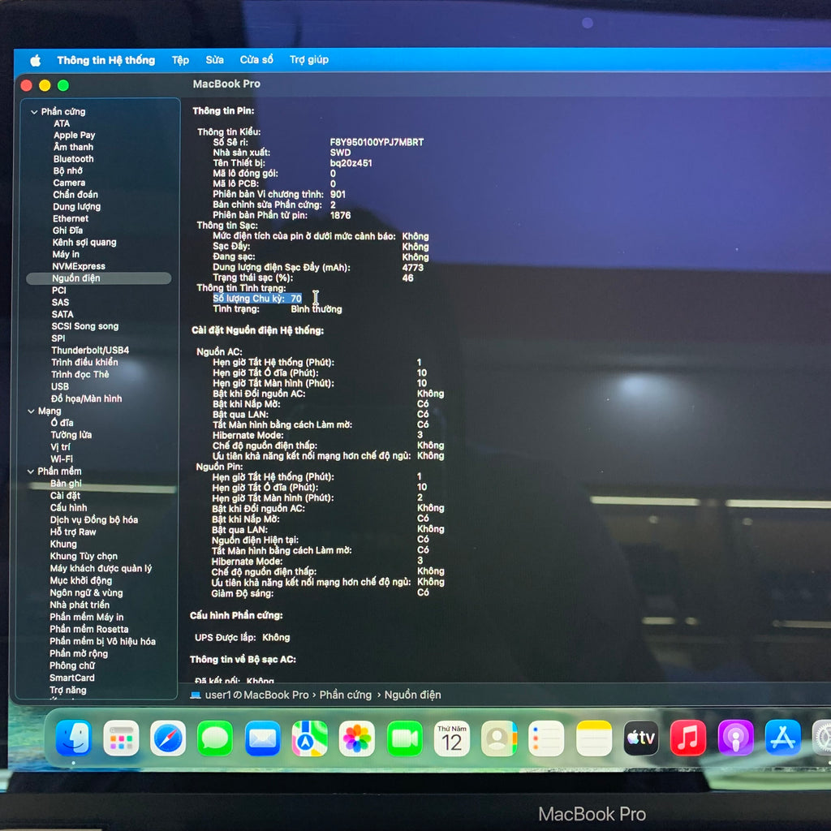Viewport: 831px width, 831px height.
Task: Open Podcasts app from dock
Action: [x=735, y=738]
